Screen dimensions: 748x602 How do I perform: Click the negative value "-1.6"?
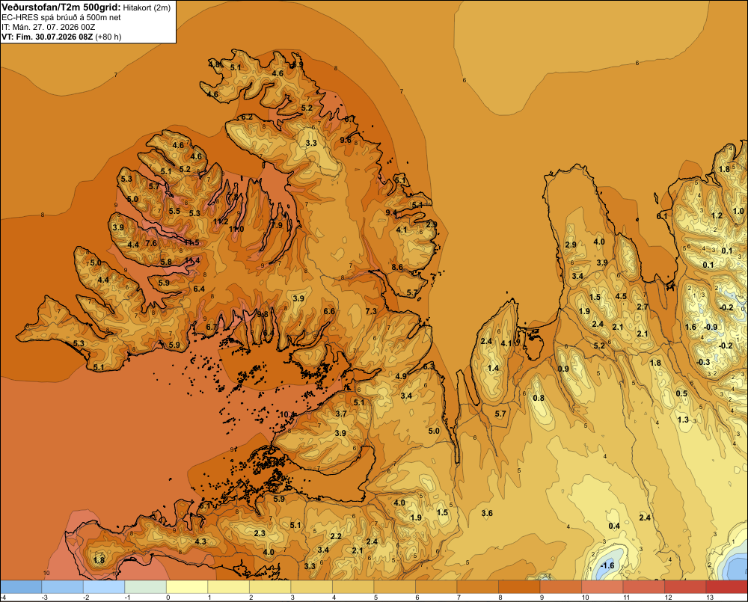click(x=607, y=566)
